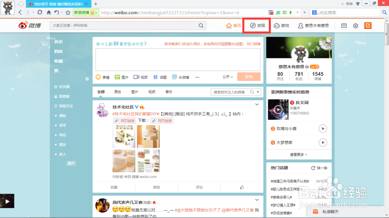
Task: Open the followed-weibo search dropdown arrow
Action: pos(258,92)
